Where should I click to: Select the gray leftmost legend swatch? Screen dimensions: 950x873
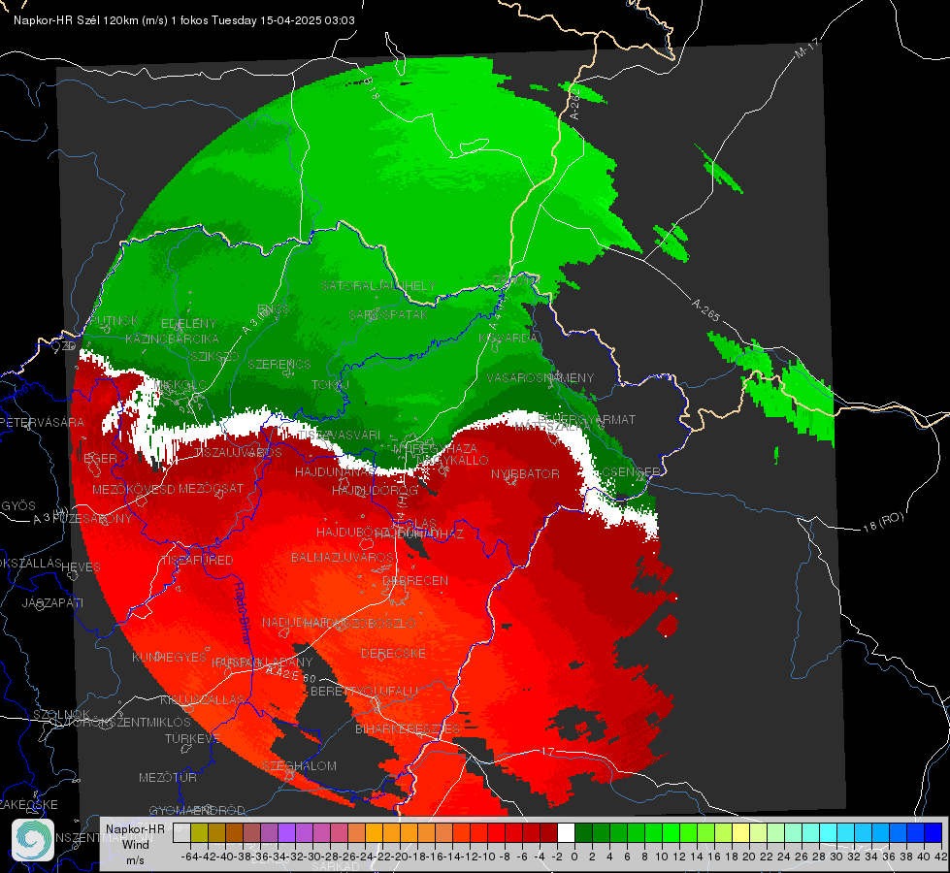point(181,833)
